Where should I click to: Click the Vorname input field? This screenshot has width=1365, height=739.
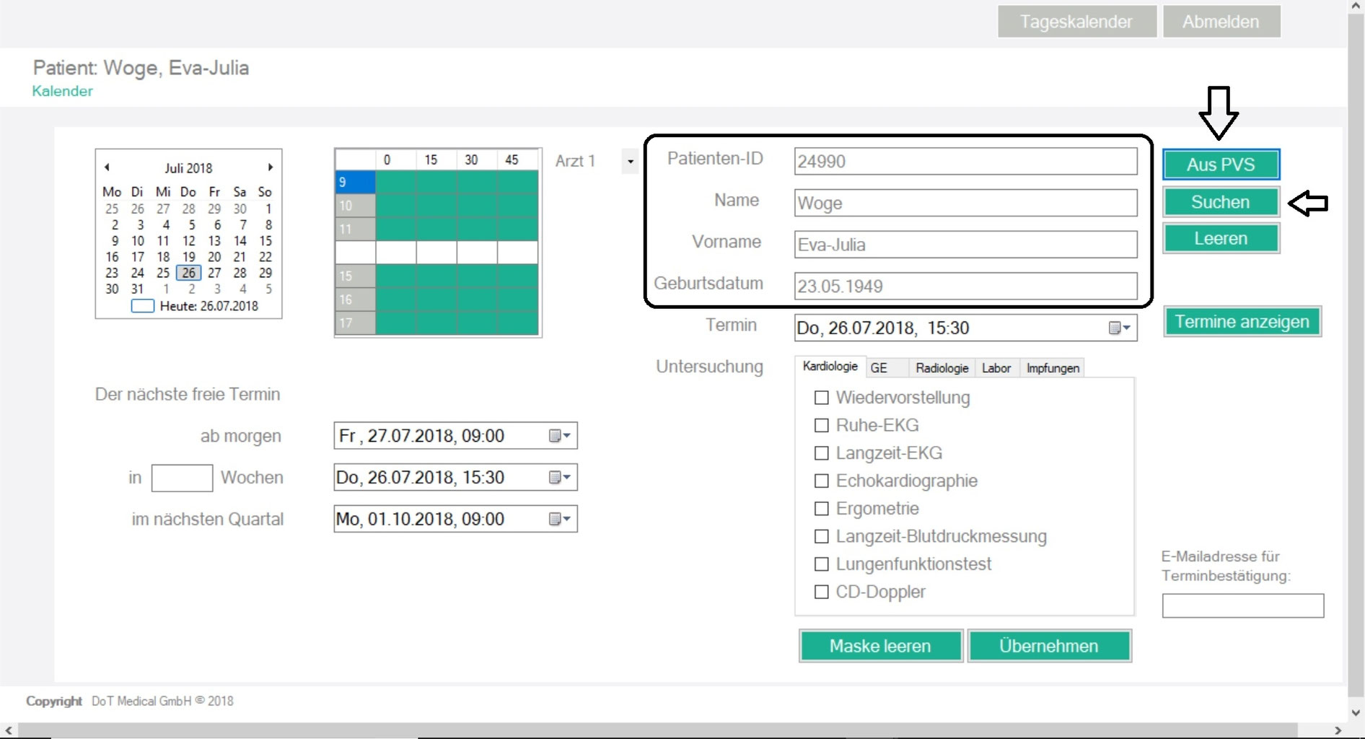tap(965, 245)
